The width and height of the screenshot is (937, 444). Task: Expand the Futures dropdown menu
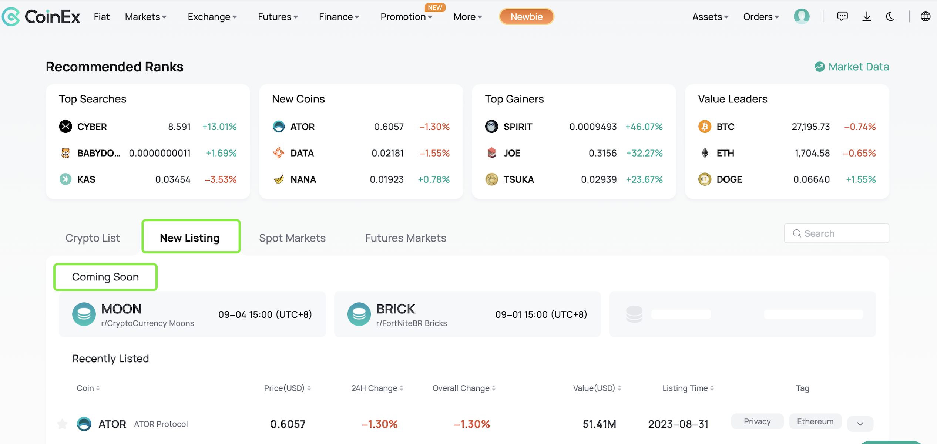[x=278, y=17]
